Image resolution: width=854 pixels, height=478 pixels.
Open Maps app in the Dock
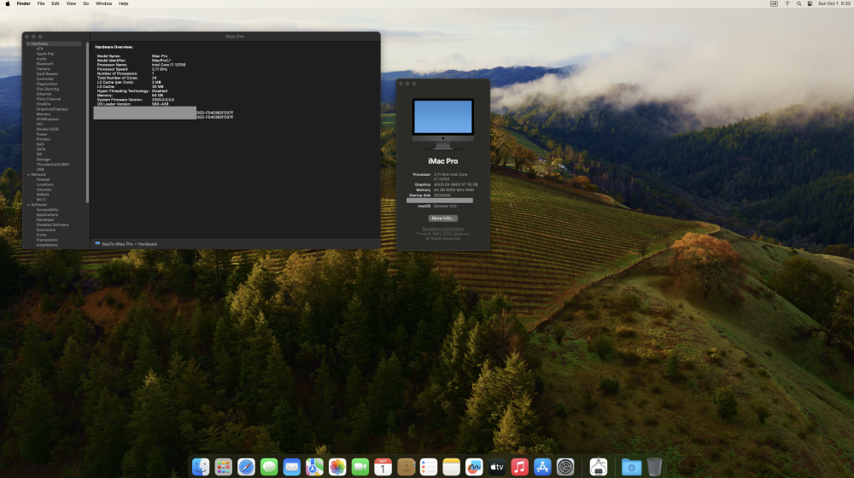314,467
